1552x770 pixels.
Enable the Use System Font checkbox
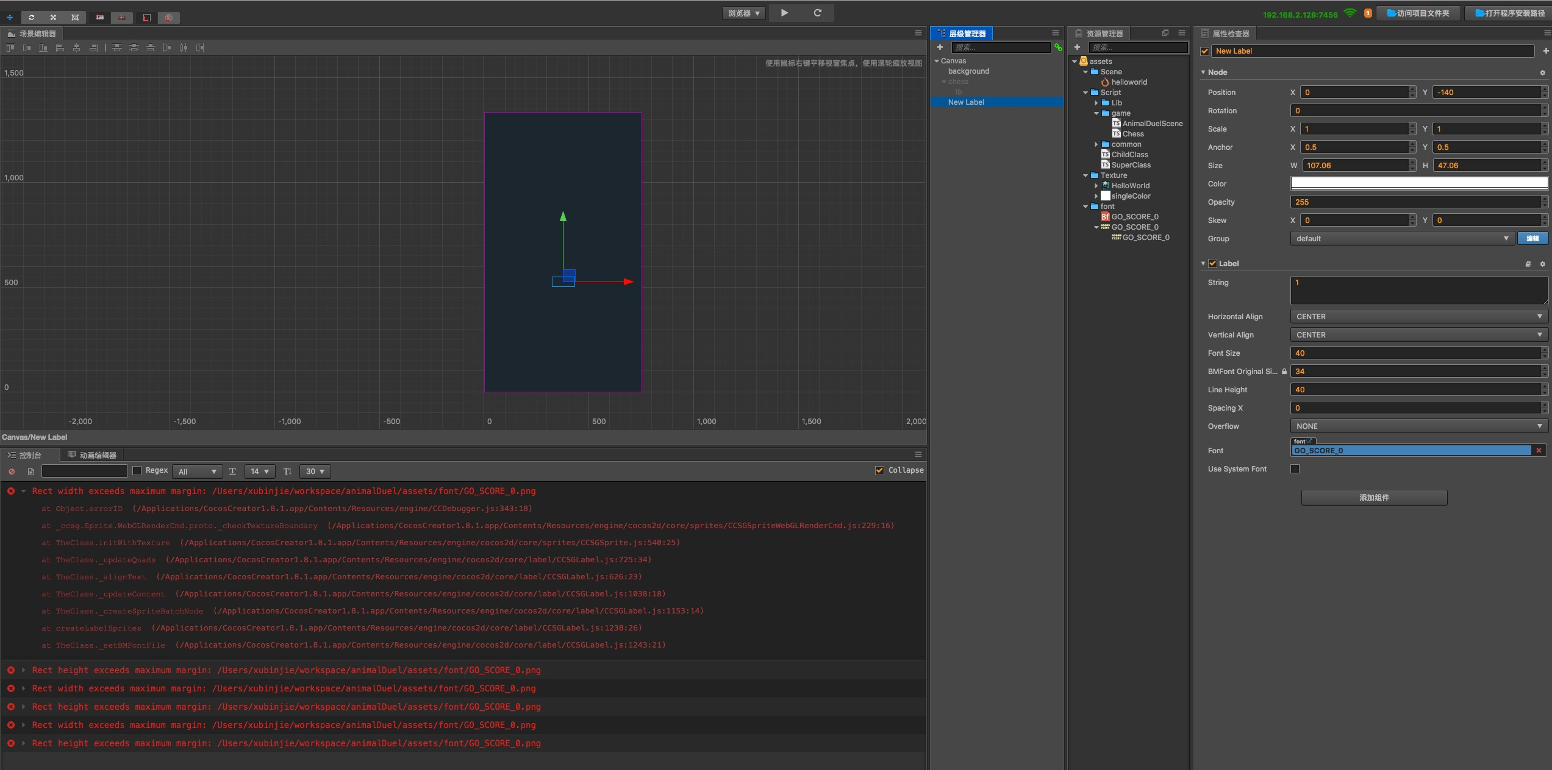click(x=1295, y=468)
